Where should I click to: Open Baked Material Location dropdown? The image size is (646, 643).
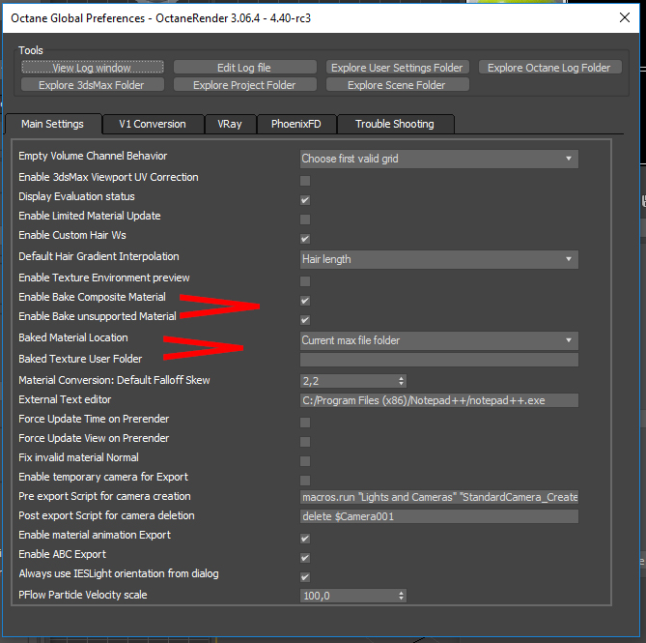pos(438,340)
